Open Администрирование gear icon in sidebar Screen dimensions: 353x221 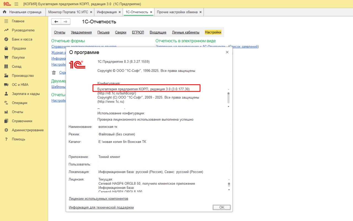(x=6, y=130)
